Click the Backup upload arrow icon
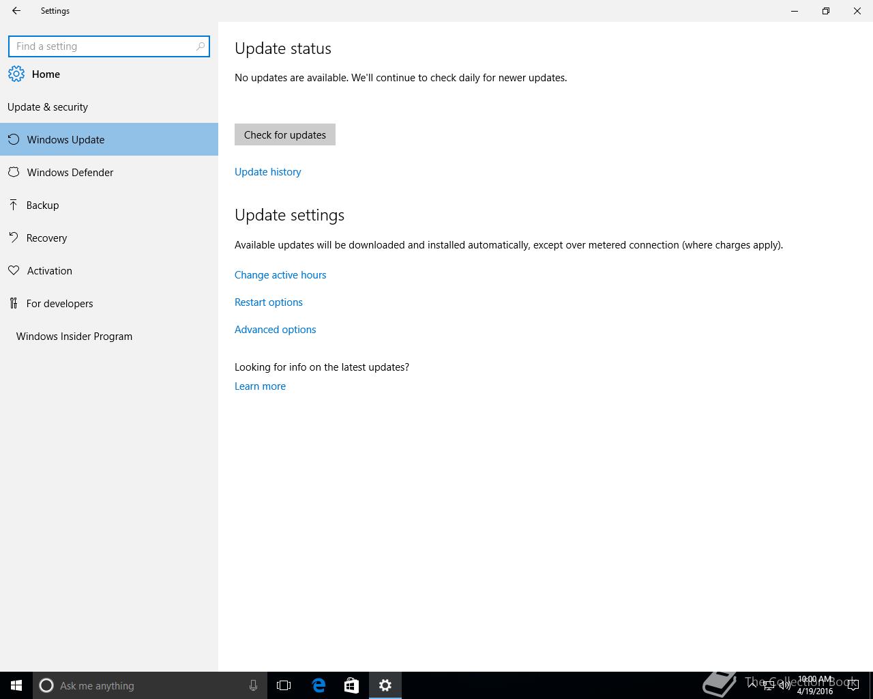This screenshot has width=873, height=699. pos(14,205)
